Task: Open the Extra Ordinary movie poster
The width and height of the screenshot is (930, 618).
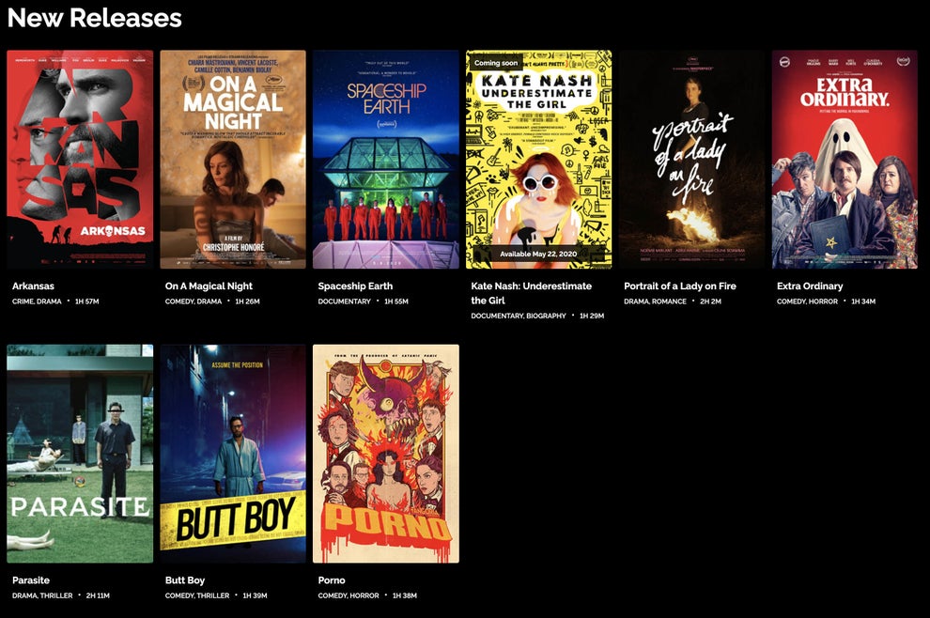Action: (x=845, y=160)
